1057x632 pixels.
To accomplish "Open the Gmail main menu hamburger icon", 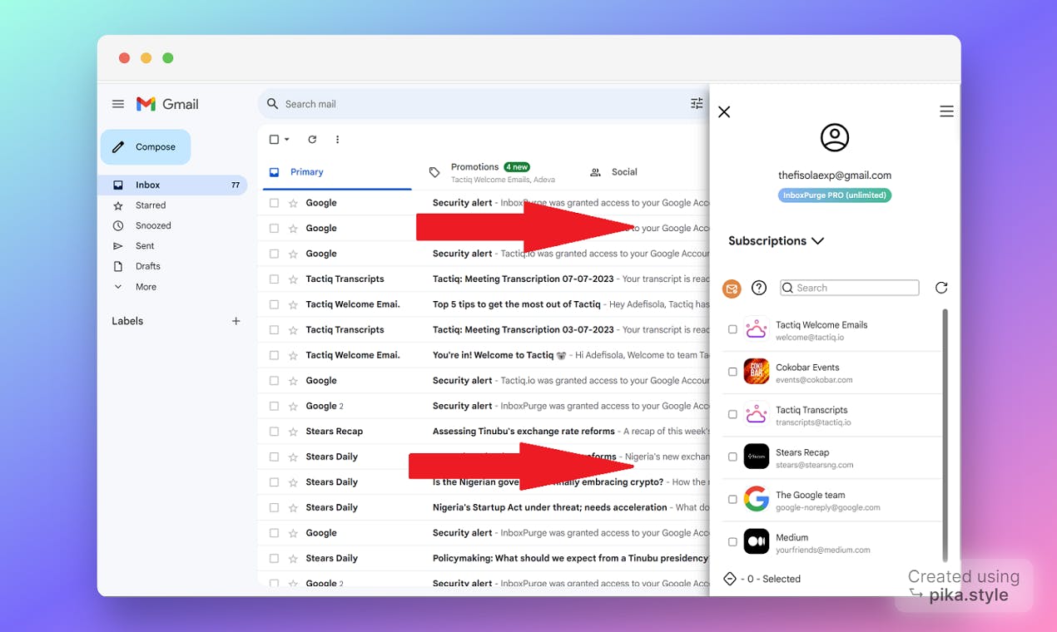I will click(x=118, y=104).
